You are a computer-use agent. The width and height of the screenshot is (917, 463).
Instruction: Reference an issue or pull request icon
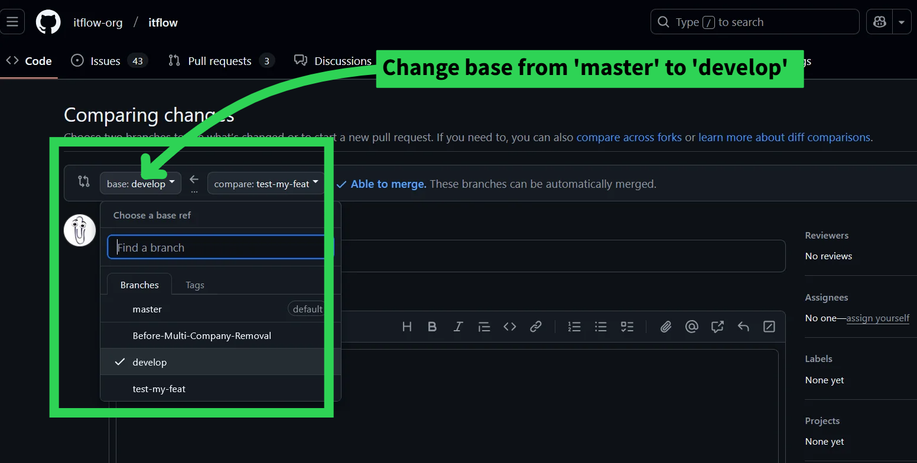[x=718, y=327]
